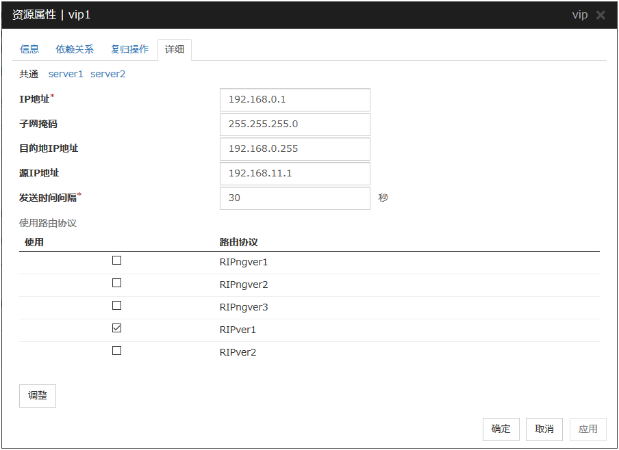Open the server1 settings link
The width and height of the screenshot is (619, 450).
click(66, 74)
